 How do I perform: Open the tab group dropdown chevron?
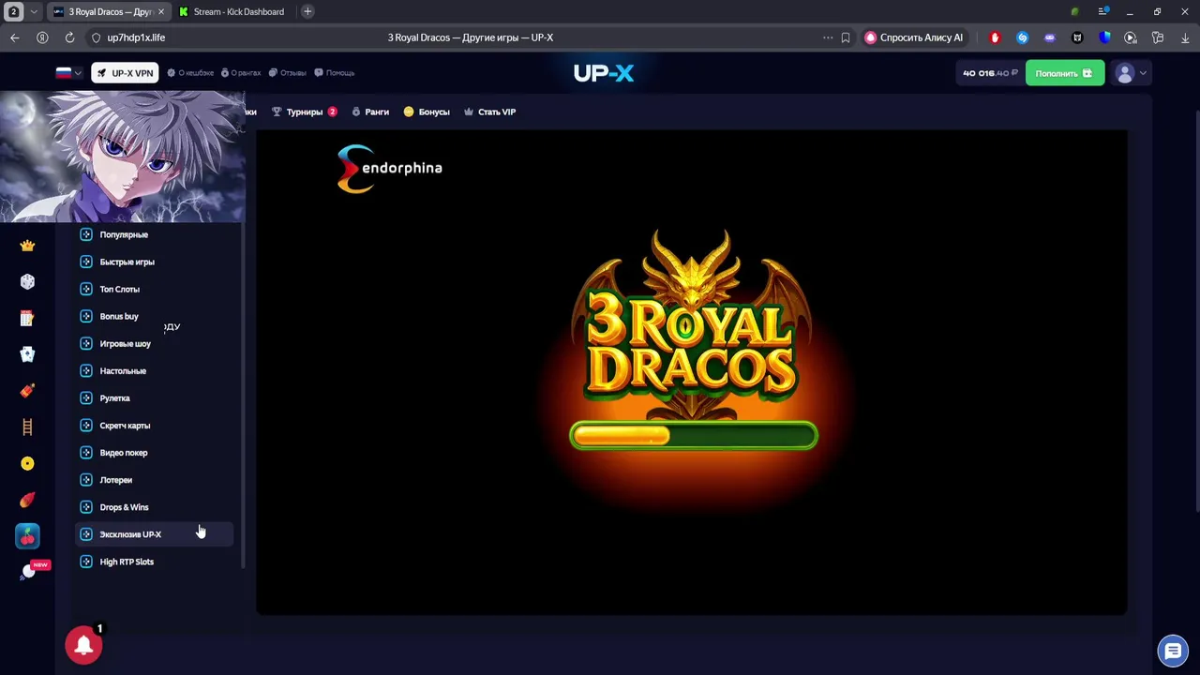pos(34,12)
